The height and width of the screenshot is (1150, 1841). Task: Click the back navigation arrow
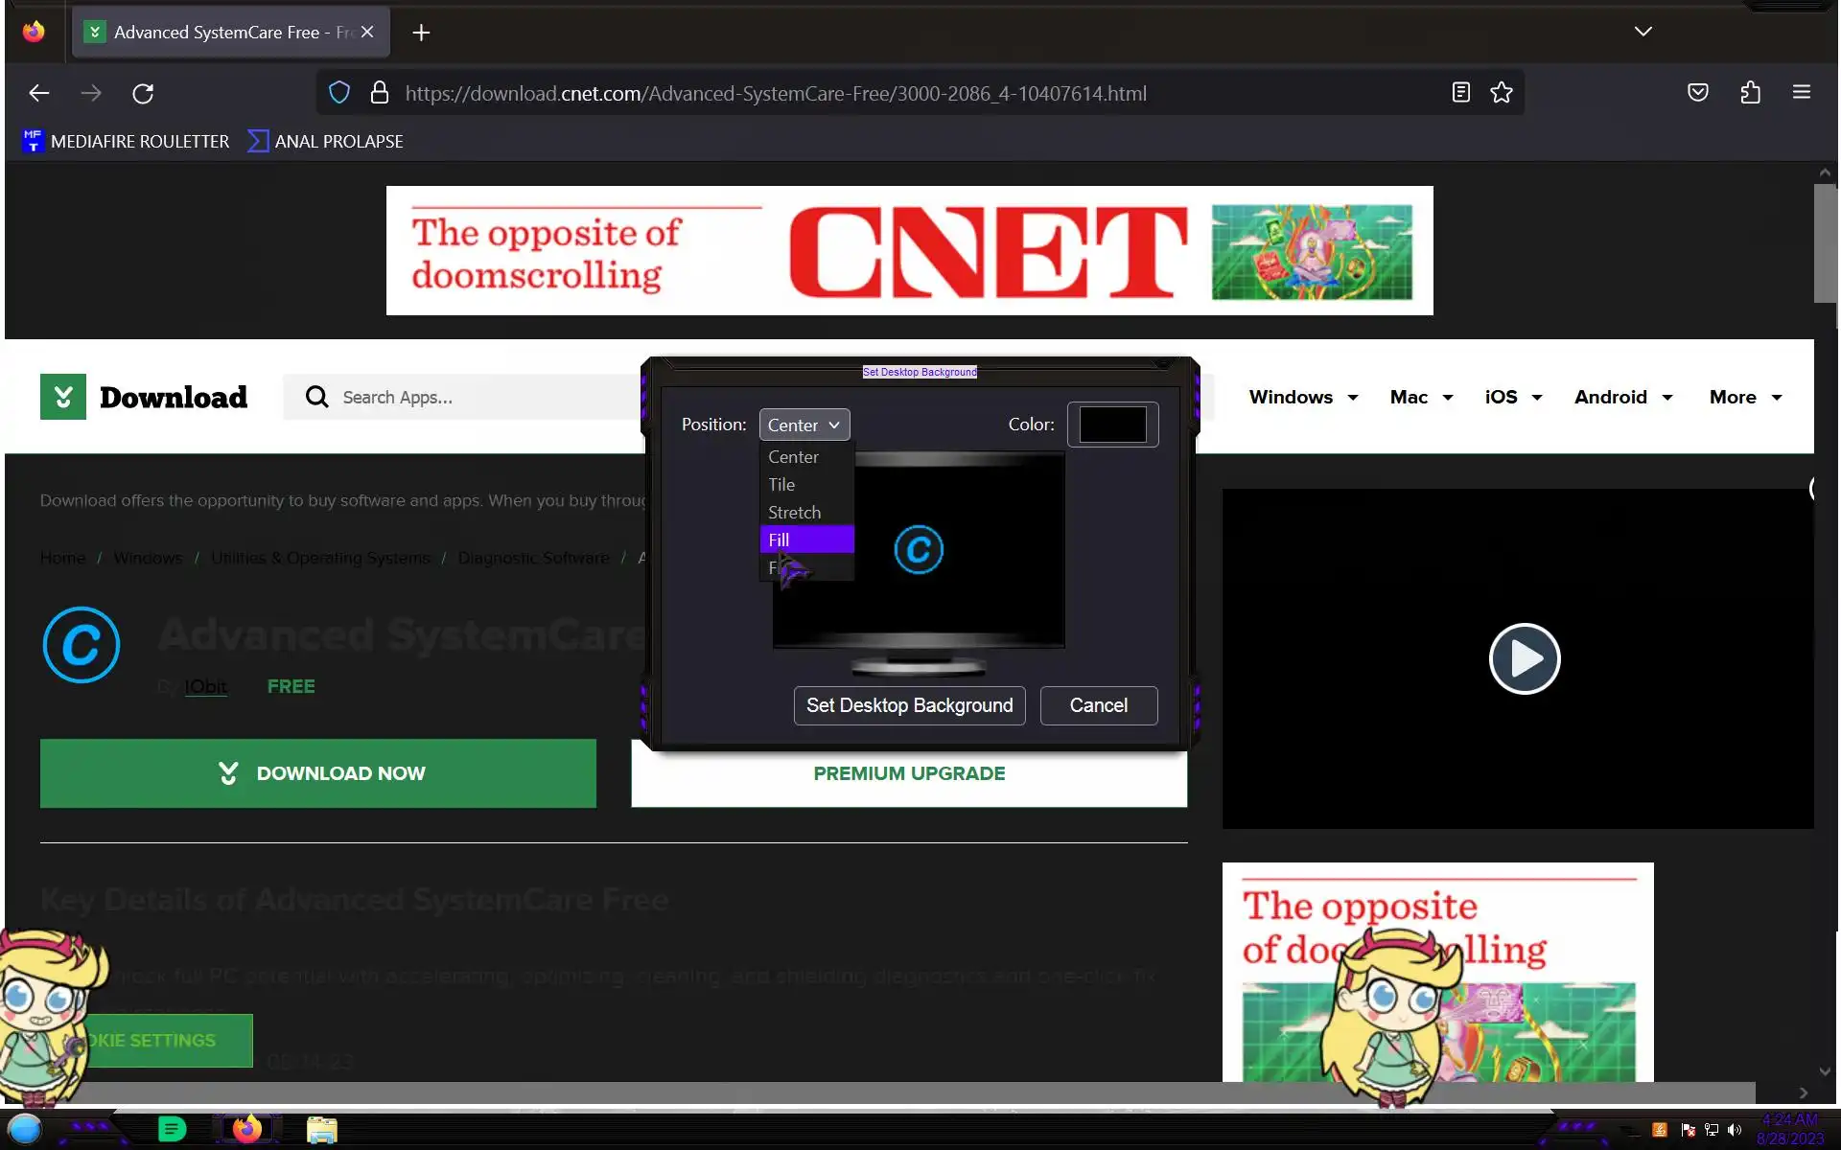(x=39, y=93)
